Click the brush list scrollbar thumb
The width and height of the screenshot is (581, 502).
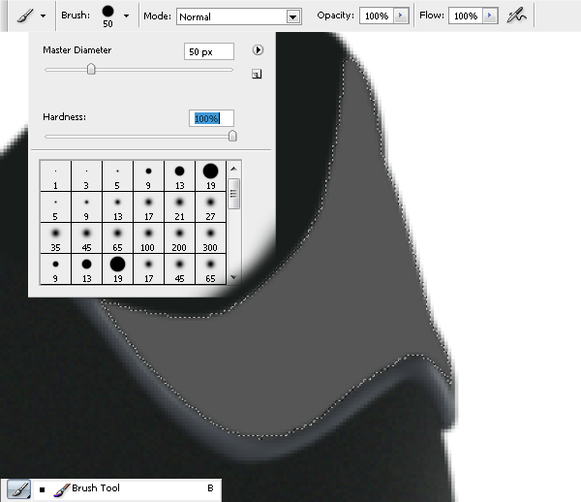pos(233,194)
